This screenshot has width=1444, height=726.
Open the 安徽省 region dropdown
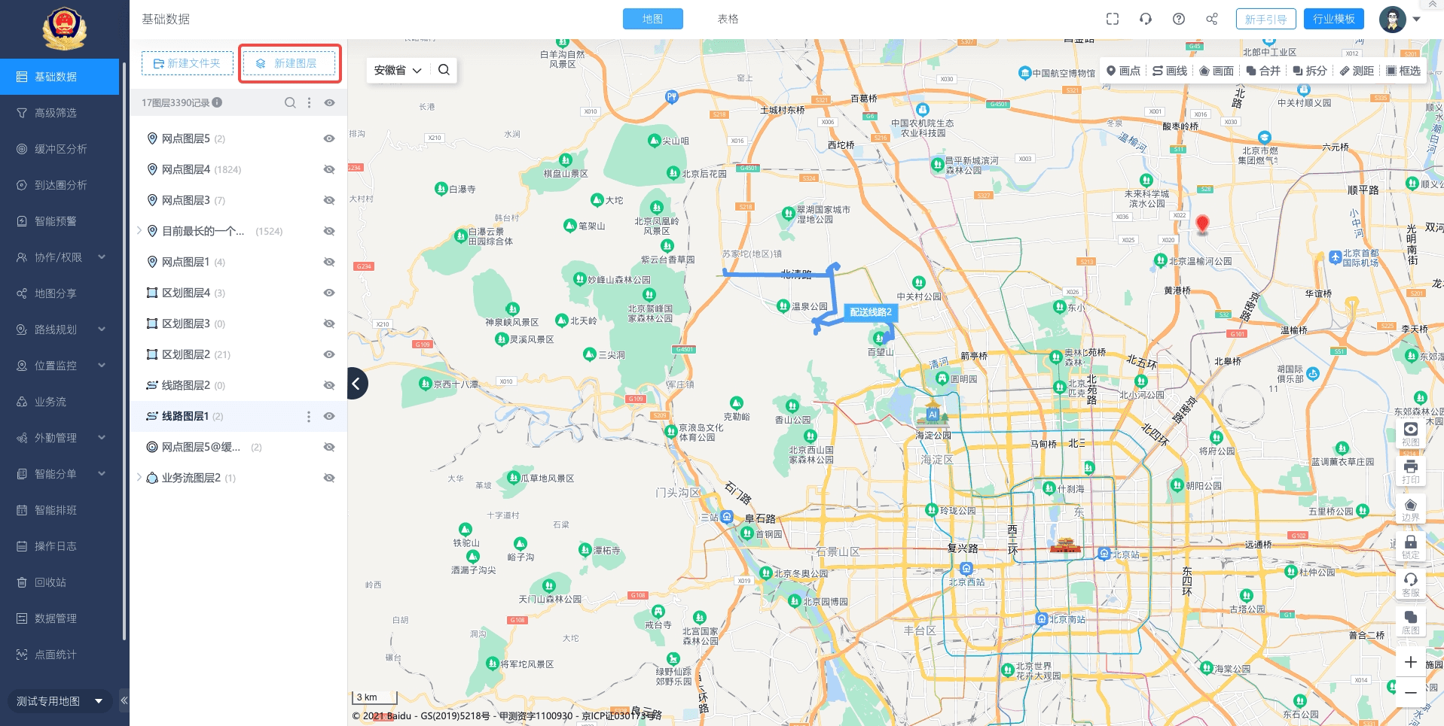398,70
